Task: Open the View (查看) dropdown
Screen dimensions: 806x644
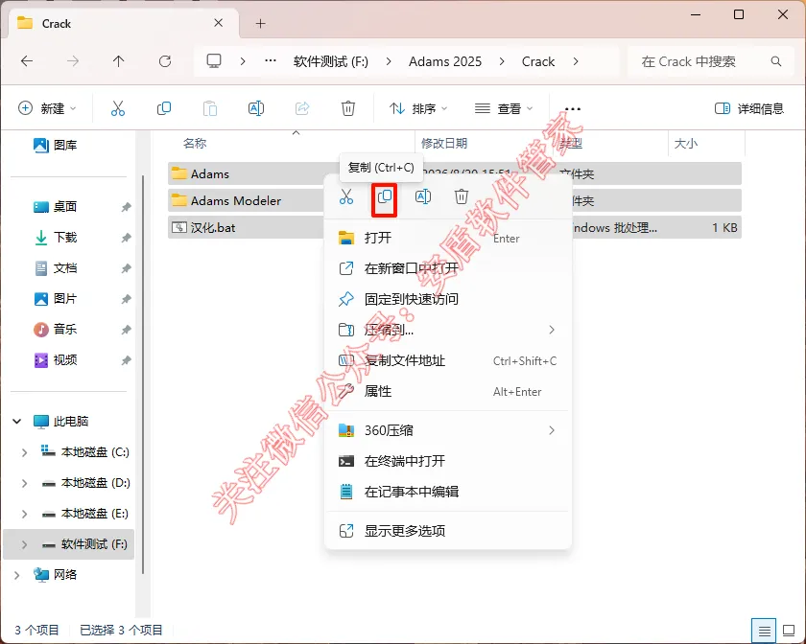Action: point(504,108)
